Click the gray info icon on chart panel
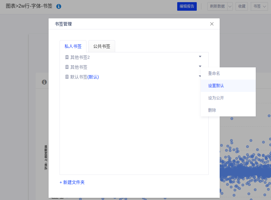 44,82
